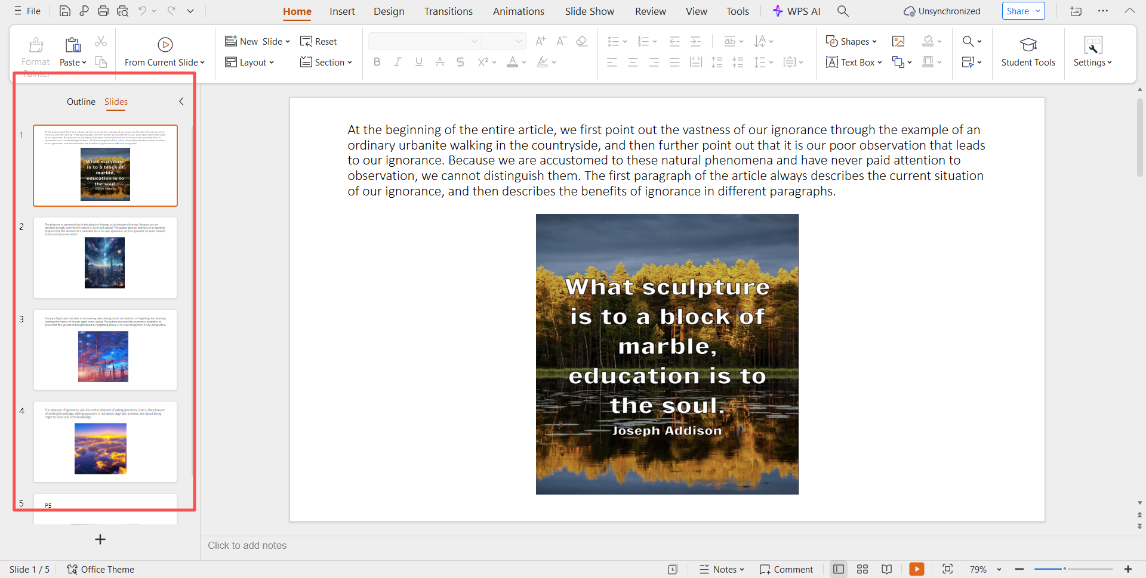Click the Reset button
This screenshot has height=578, width=1146.
coord(319,41)
